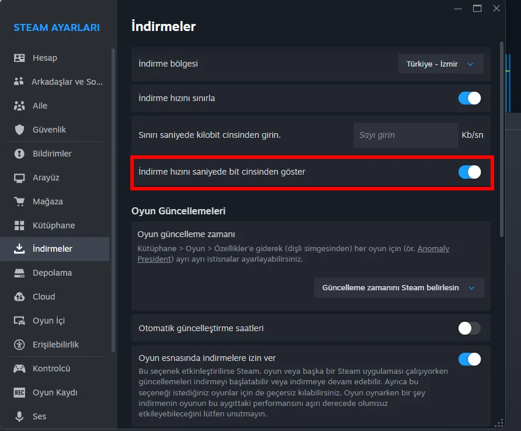Click the Sayı girin speed limit field
521x431 pixels.
tap(406, 135)
